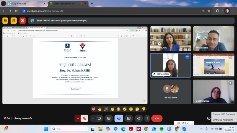Viewport: 237px width, 133px height.
Task: Select Sibel YALVAÇ's video tile
Action: pyautogui.click(x=214, y=92)
